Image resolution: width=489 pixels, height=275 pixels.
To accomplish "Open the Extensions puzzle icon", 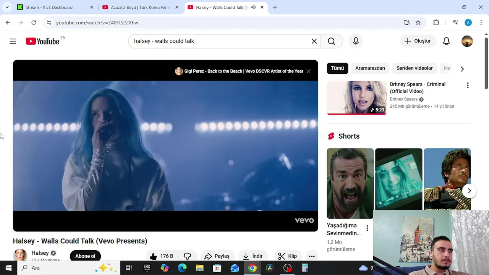I will (x=436, y=23).
